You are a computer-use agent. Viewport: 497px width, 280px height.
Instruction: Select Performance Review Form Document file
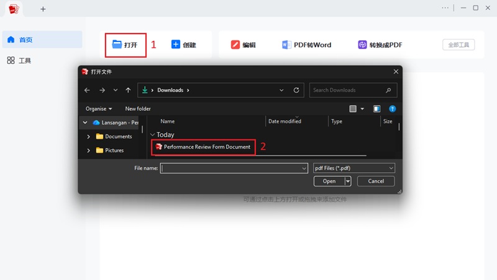coord(203,147)
